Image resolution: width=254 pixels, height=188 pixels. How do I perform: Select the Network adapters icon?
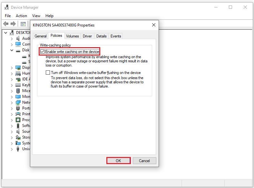pos(18,102)
